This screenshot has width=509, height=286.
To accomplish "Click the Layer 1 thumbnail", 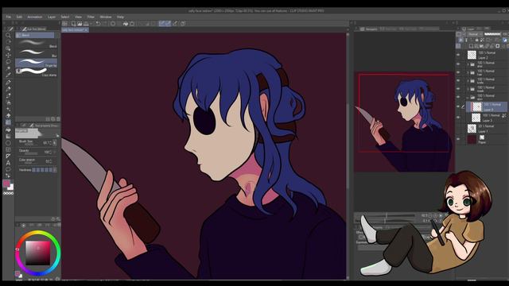I will [x=472, y=129].
